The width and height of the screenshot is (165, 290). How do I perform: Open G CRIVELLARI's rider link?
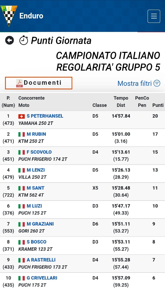(x=42, y=278)
